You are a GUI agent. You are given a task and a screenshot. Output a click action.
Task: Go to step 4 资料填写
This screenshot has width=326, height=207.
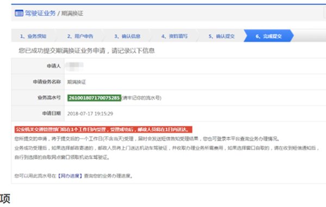[x=174, y=36]
